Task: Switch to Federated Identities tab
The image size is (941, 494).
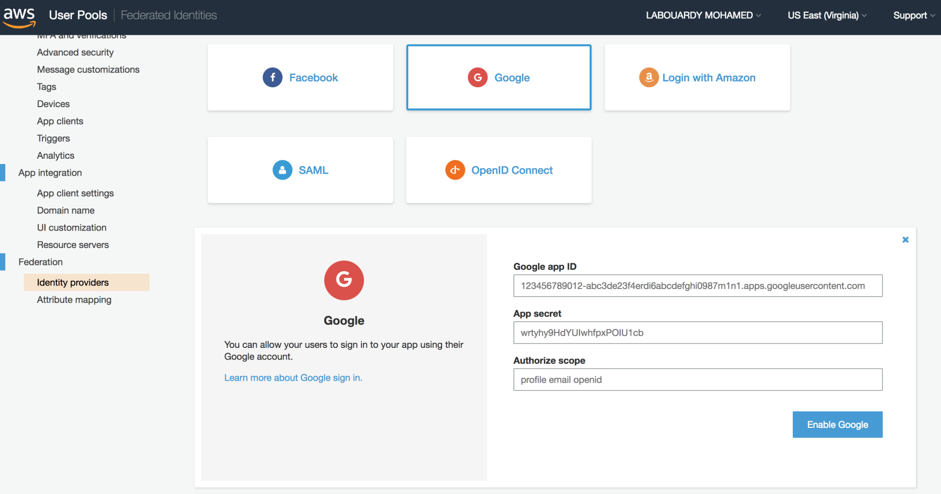Action: point(168,15)
